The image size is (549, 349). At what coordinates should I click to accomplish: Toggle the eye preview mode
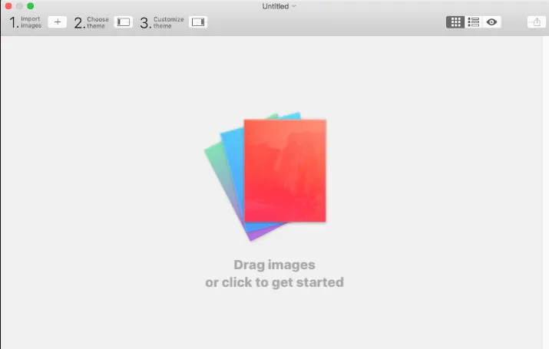491,22
